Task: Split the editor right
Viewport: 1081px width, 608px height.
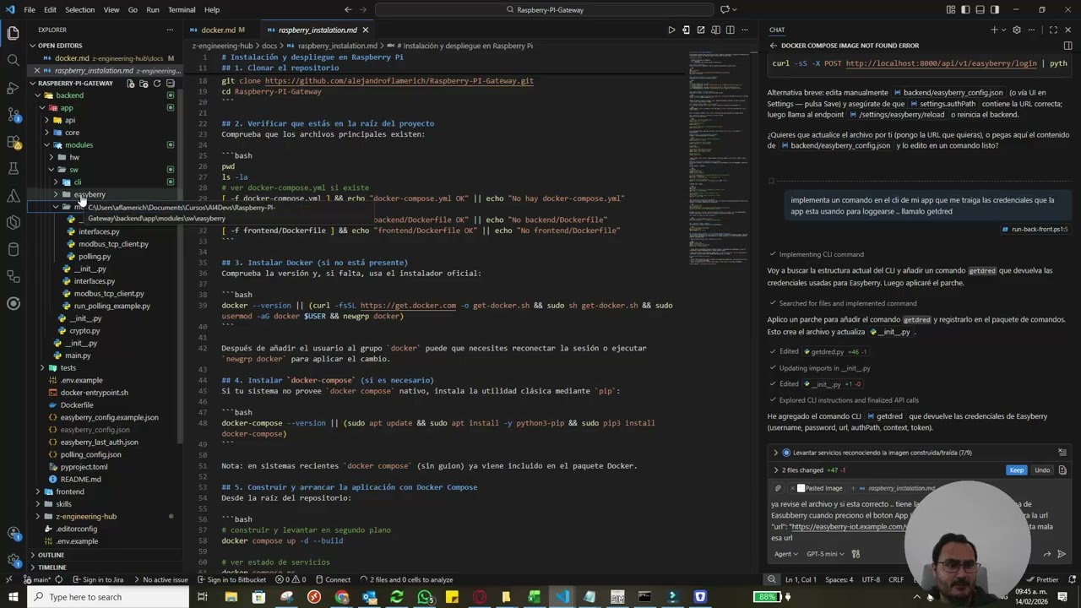Action: point(731,30)
